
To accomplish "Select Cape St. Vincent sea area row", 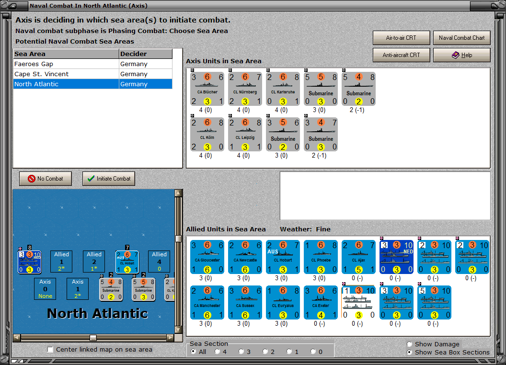I will click(92, 74).
